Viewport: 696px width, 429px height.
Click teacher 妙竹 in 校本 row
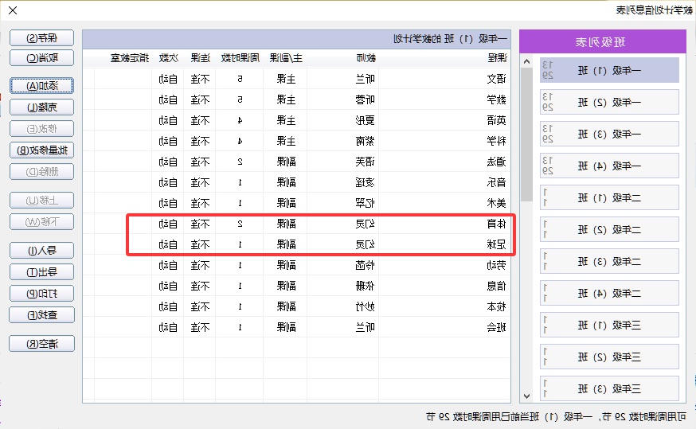[366, 306]
